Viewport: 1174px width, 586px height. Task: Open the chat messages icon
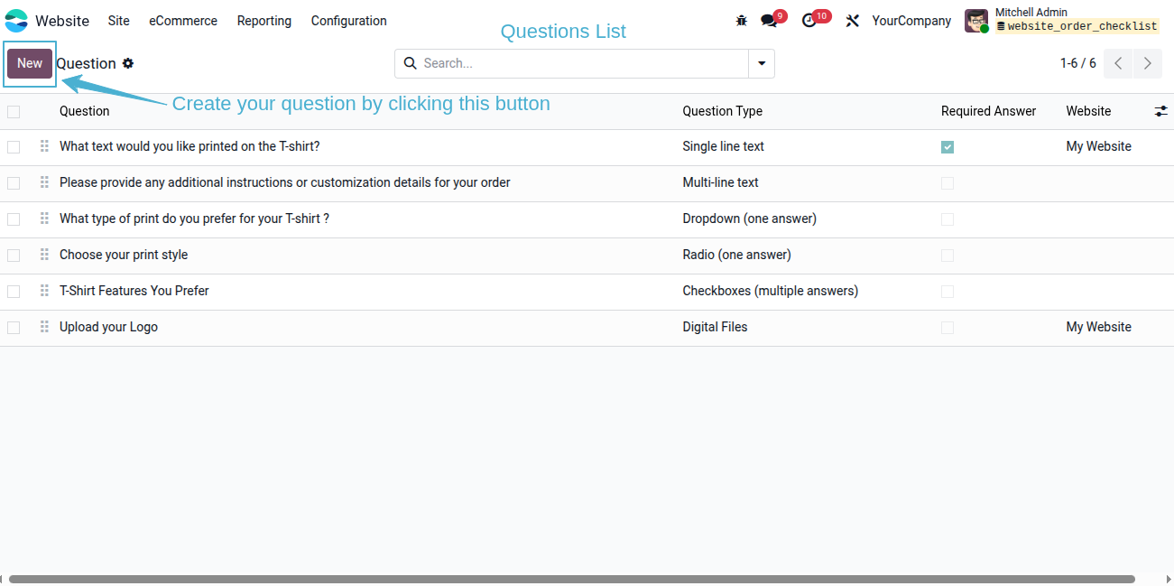tap(769, 21)
